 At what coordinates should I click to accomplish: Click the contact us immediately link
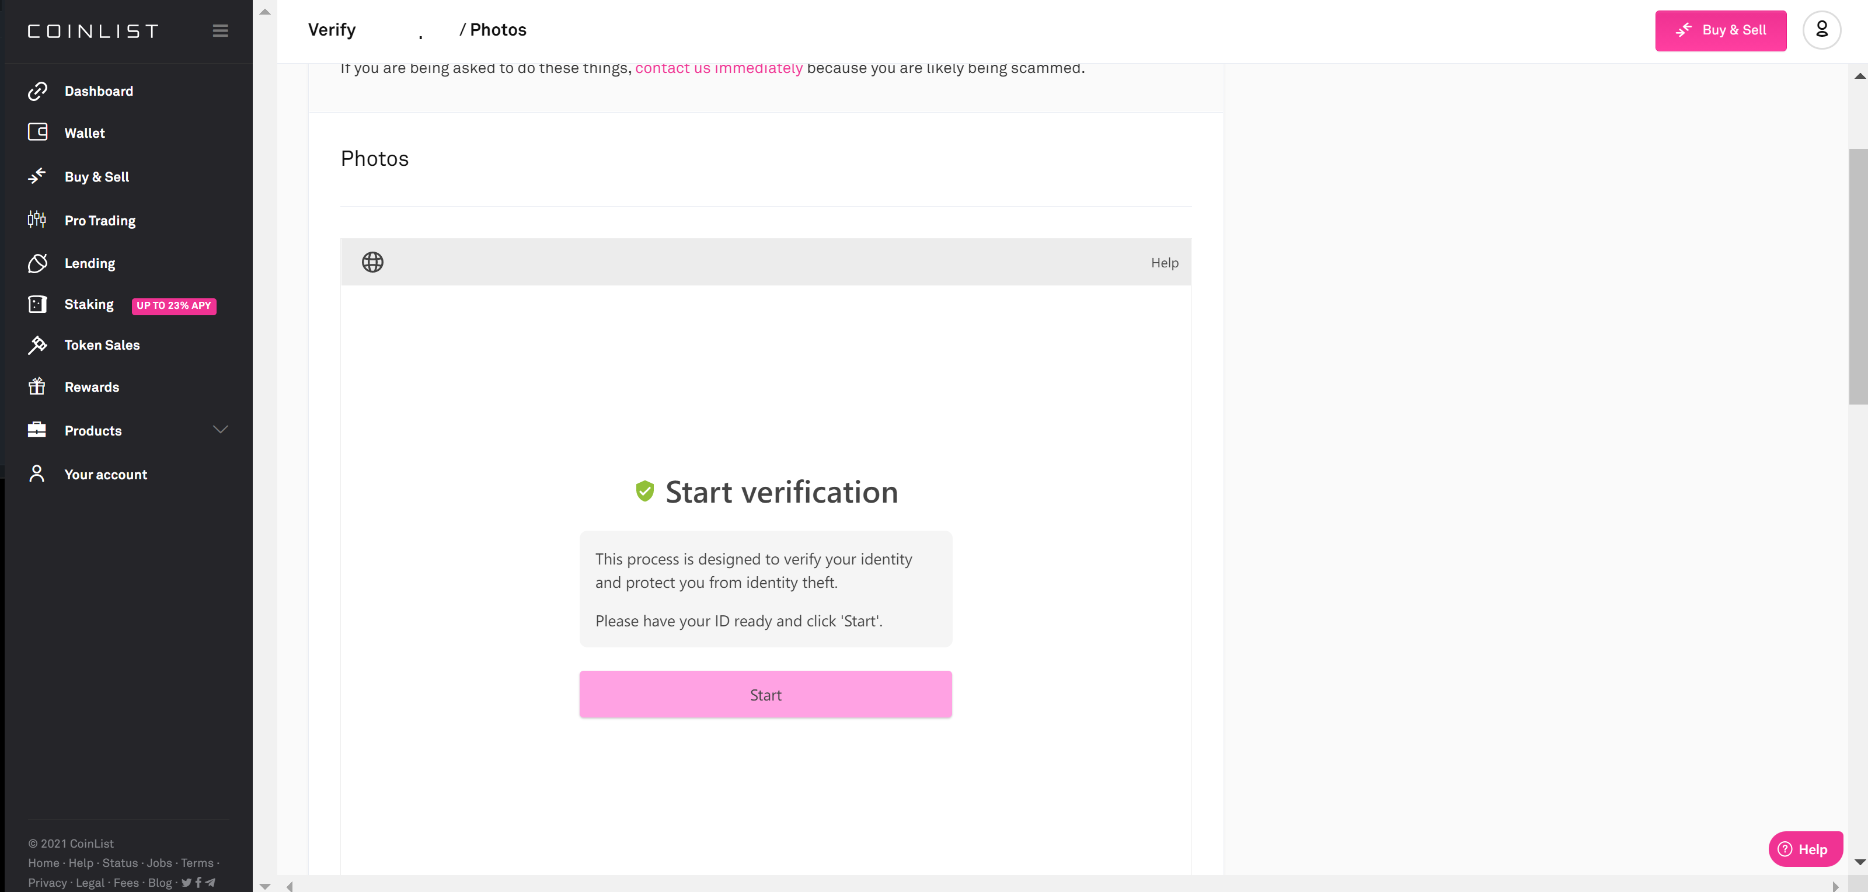(x=719, y=68)
